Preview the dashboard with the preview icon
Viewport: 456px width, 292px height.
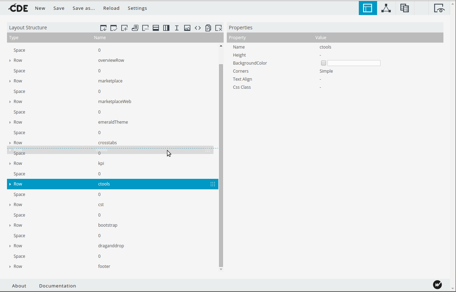[x=439, y=8]
